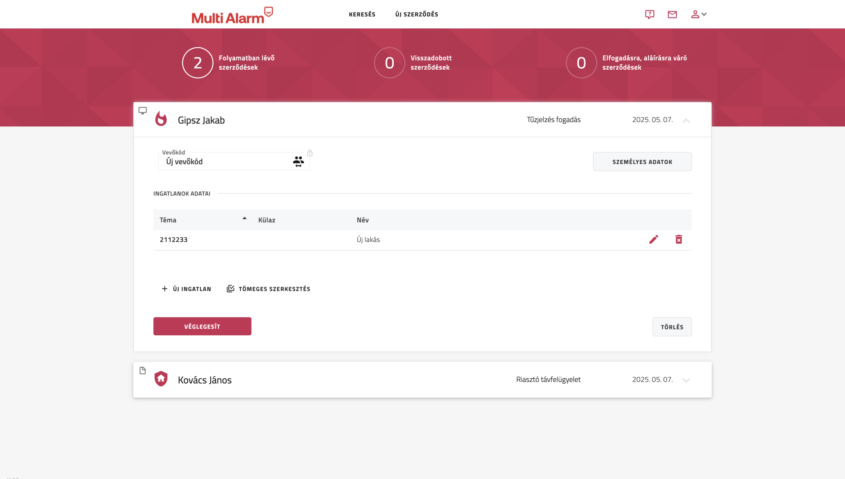Open the mail envelope icon

(x=672, y=14)
